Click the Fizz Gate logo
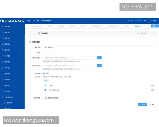The height and width of the screenshot is (127, 159). coord(12,21)
